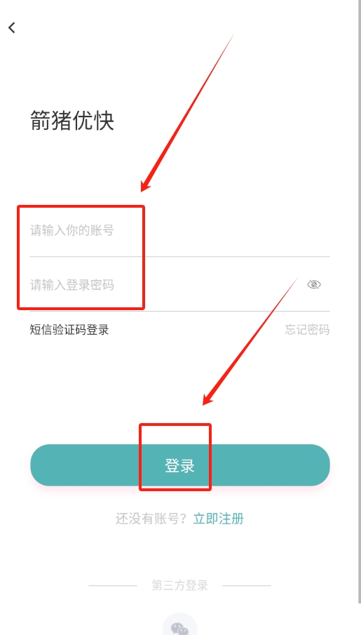Click the line right of 第三方登录

(x=247, y=586)
